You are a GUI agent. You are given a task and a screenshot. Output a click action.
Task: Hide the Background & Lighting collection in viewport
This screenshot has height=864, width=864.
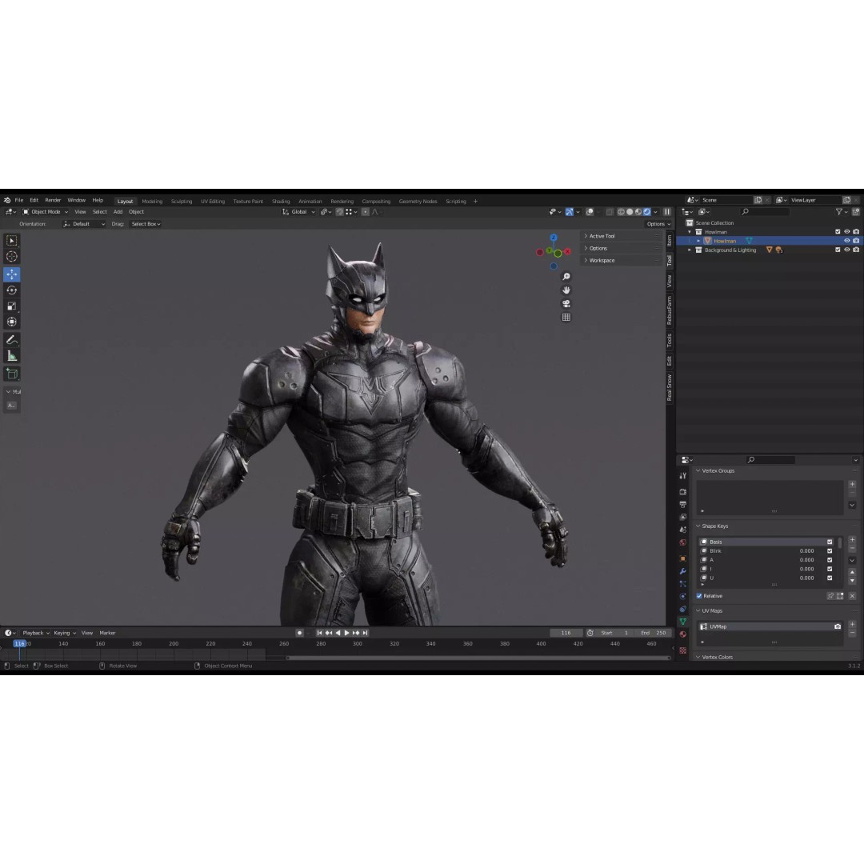tap(847, 250)
